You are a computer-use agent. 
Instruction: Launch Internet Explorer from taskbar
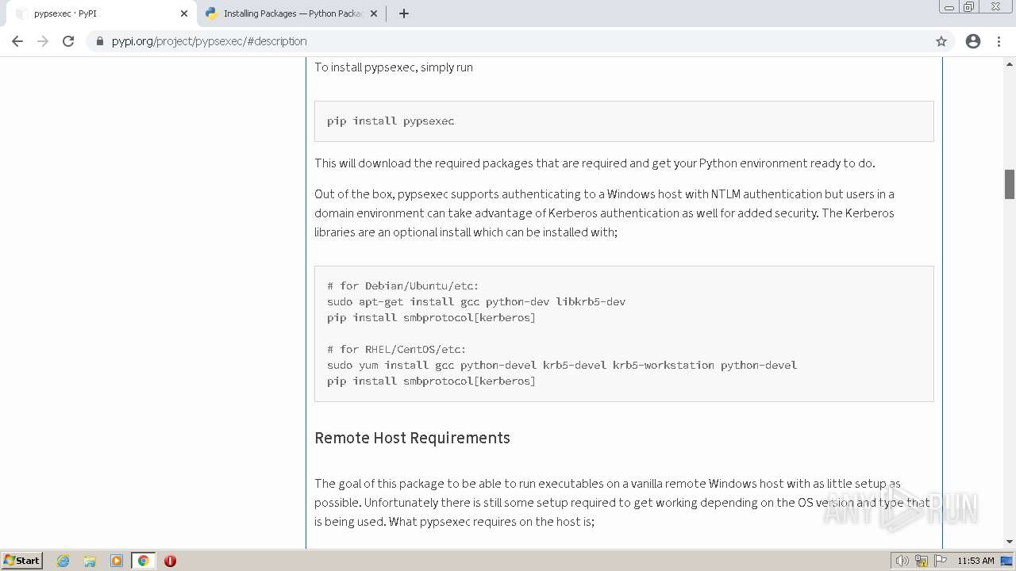click(63, 561)
